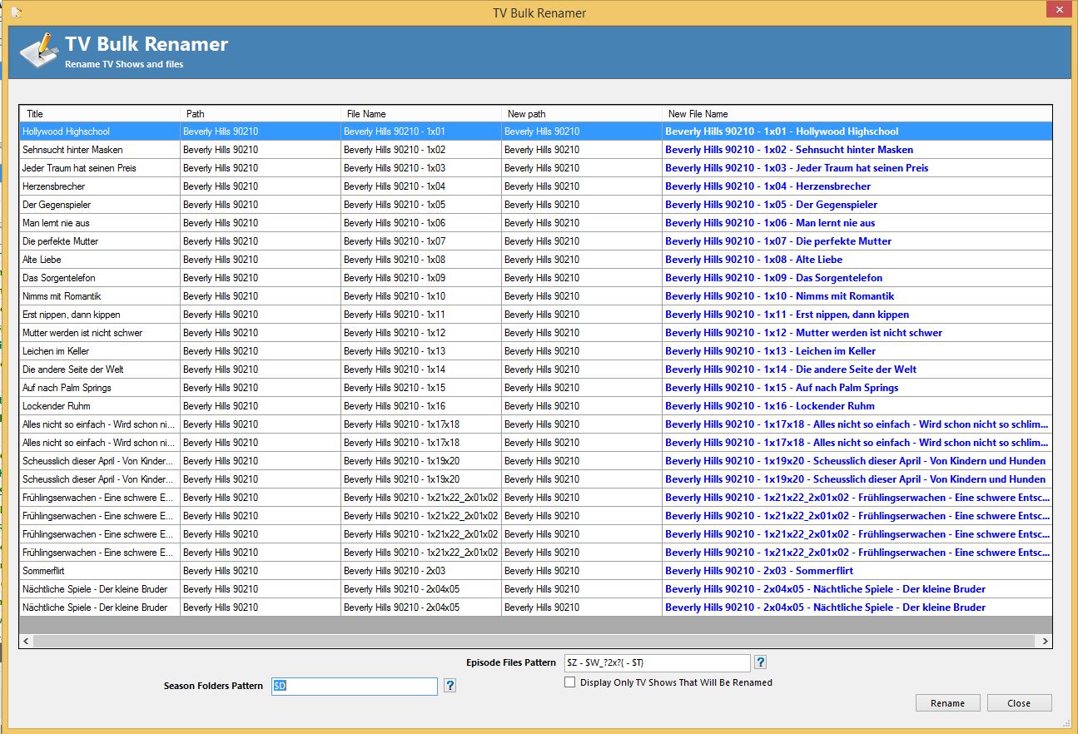The height and width of the screenshot is (734, 1078).
Task: Edit the Season Folders Pattern field
Action: (354, 686)
